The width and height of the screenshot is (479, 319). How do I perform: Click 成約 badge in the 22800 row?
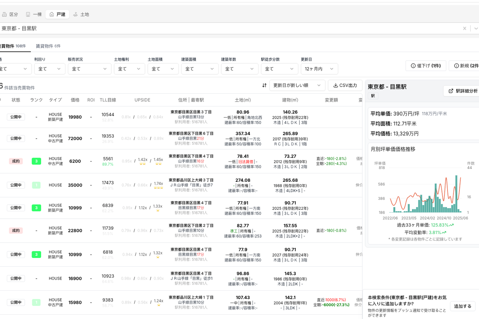(16, 230)
